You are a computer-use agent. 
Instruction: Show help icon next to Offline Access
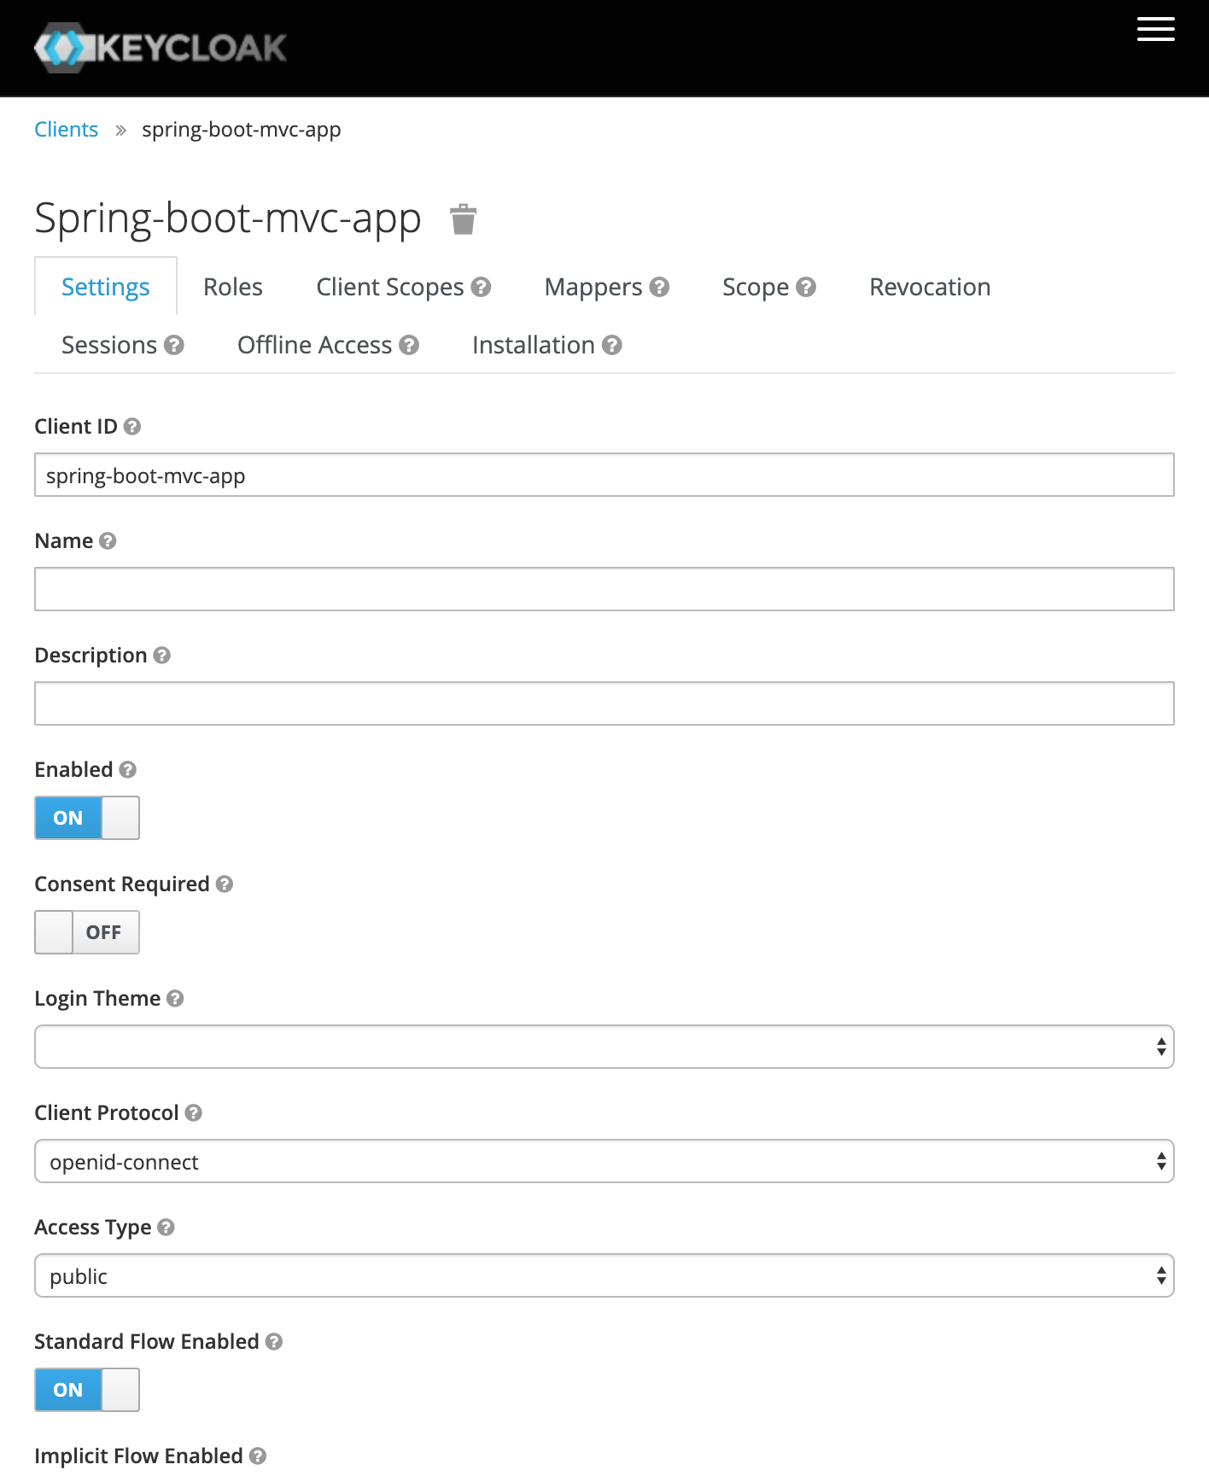point(408,345)
